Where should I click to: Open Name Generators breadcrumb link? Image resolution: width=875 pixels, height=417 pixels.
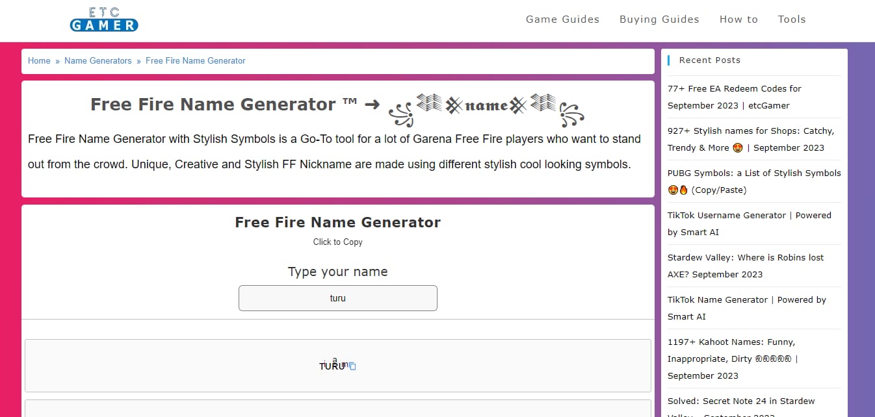(x=98, y=60)
